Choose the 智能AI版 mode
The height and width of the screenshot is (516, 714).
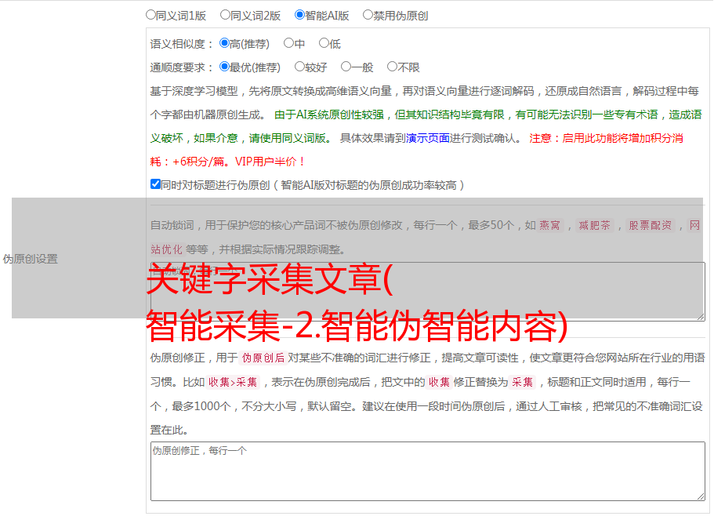click(300, 15)
